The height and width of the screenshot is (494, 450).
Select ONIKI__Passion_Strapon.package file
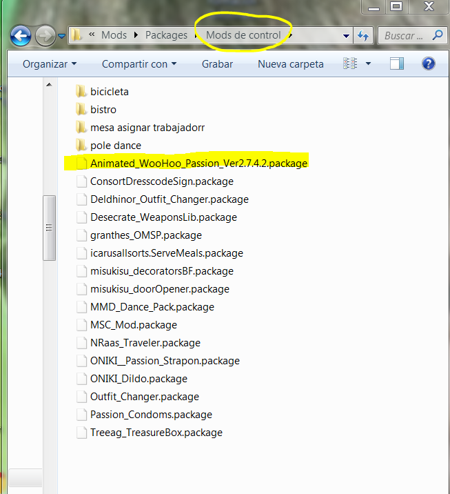click(x=165, y=361)
